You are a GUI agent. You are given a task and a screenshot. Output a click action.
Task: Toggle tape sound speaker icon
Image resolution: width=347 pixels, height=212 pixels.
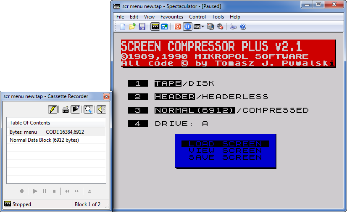(101, 109)
